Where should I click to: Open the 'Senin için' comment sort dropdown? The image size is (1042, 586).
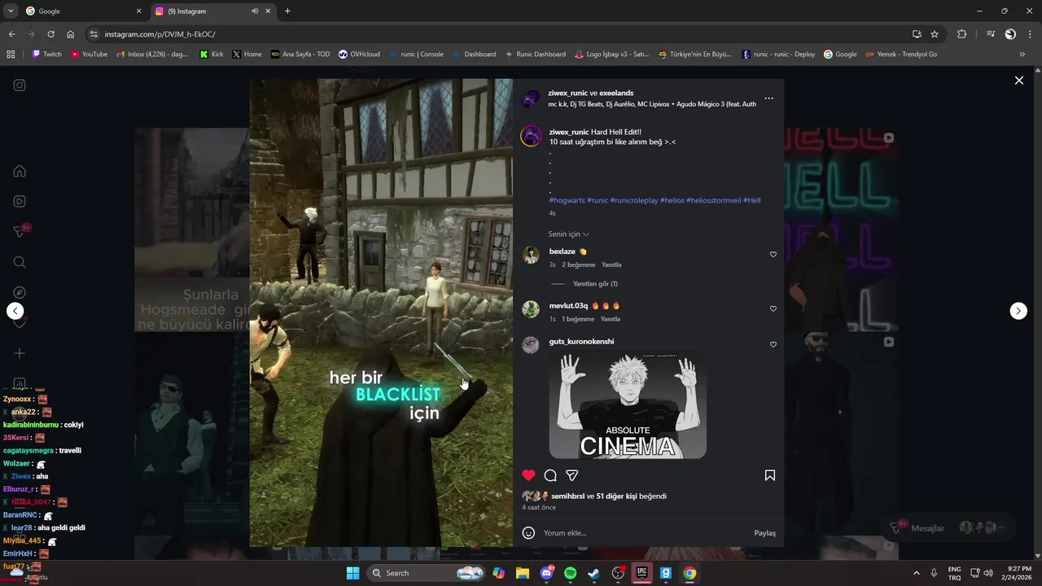(x=568, y=234)
